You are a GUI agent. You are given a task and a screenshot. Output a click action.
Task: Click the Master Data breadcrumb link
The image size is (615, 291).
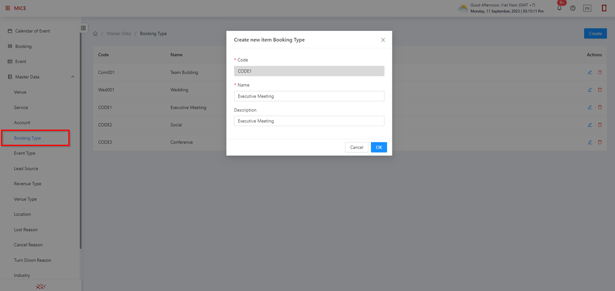(119, 34)
